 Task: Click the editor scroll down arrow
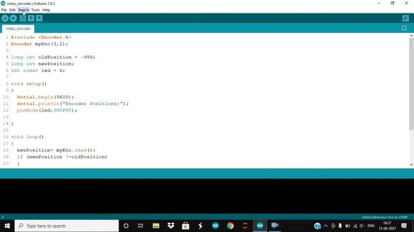pyautogui.click(x=411, y=165)
